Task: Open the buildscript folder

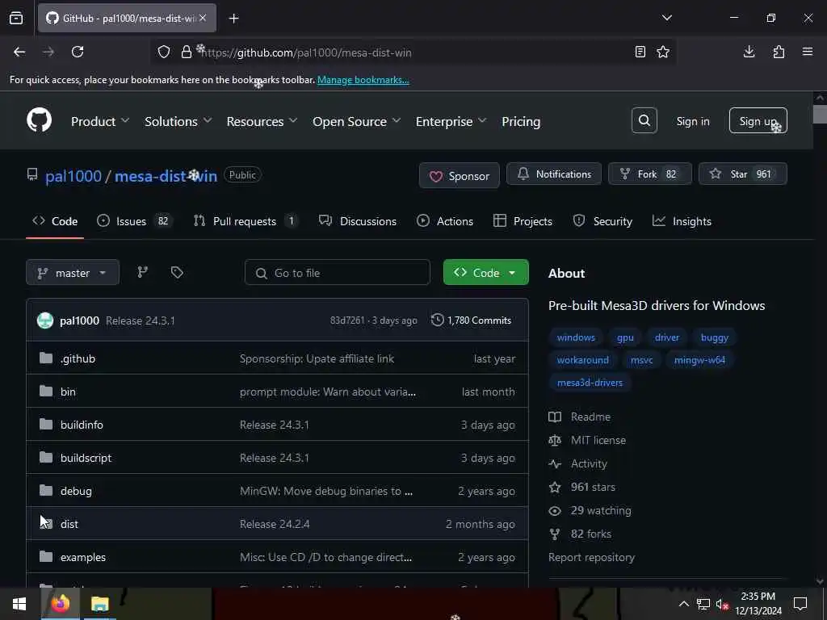Action: [x=86, y=459]
